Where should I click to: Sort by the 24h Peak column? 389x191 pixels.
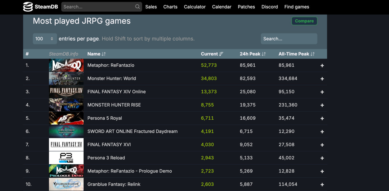pos(253,54)
